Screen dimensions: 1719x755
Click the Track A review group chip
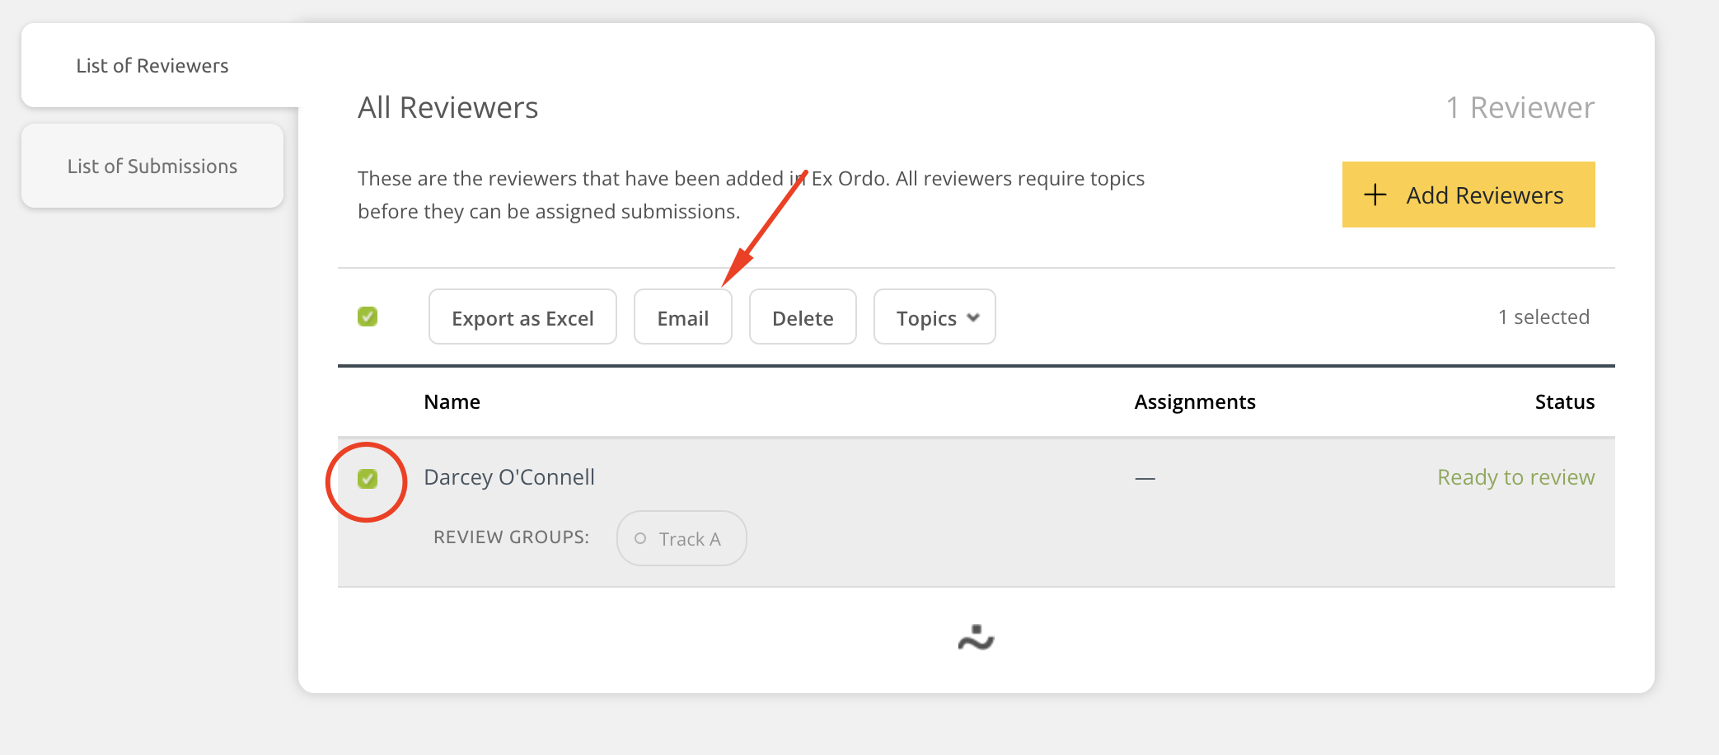(682, 539)
